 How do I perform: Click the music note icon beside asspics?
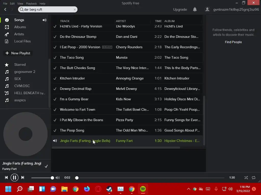coord(7,100)
